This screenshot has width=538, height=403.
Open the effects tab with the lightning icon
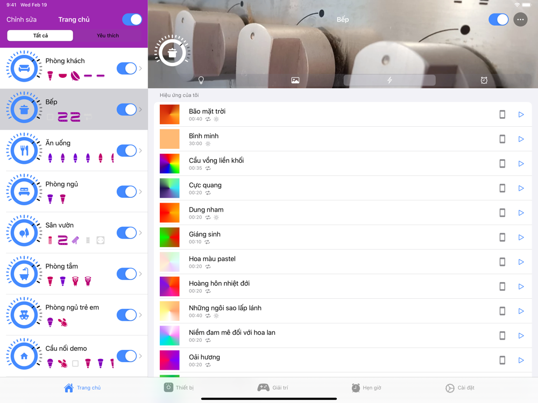(390, 80)
